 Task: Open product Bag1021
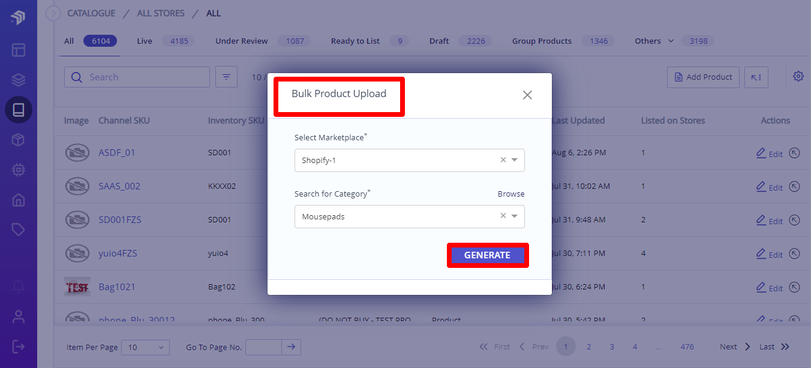pos(117,287)
